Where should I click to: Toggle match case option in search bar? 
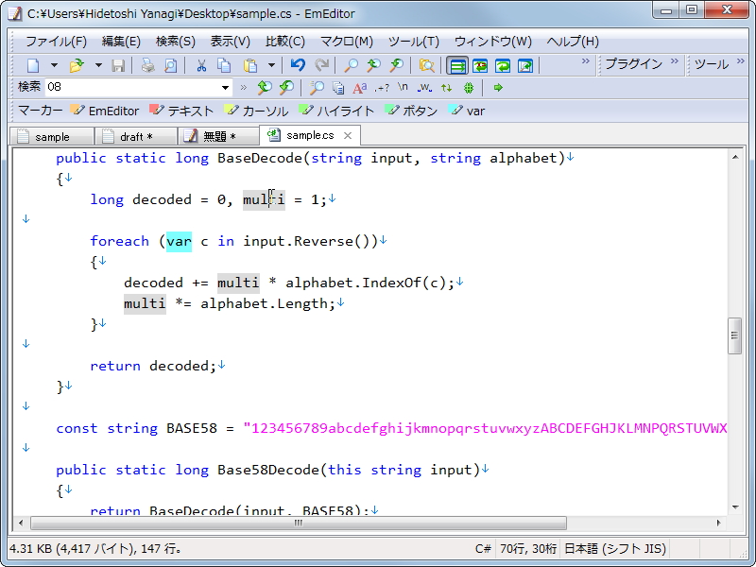coord(359,87)
